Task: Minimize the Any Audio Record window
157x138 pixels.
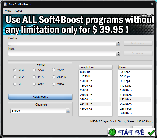Action: 148,4
